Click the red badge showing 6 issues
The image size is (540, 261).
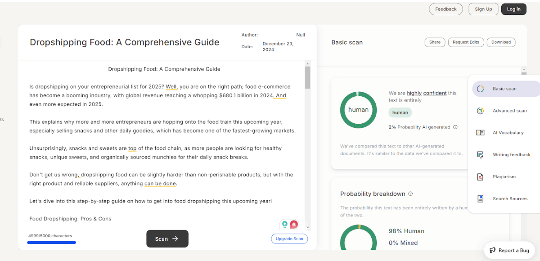(x=294, y=224)
